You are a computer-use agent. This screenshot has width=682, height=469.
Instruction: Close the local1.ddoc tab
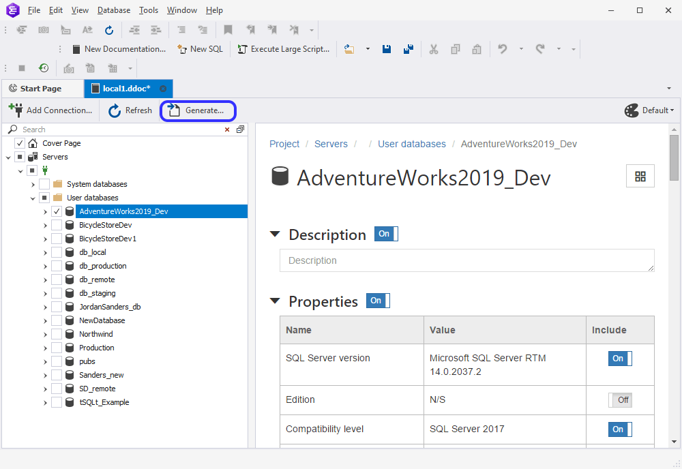pyautogui.click(x=163, y=89)
